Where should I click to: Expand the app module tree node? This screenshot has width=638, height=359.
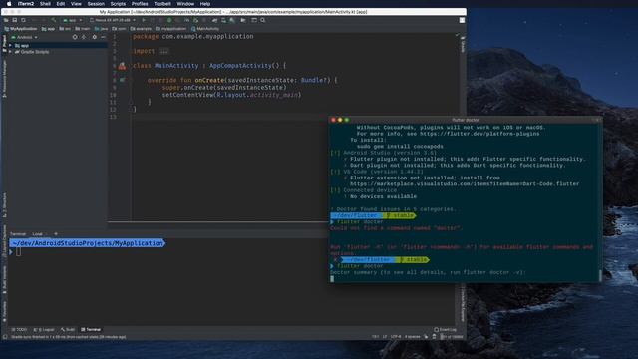coord(11,45)
